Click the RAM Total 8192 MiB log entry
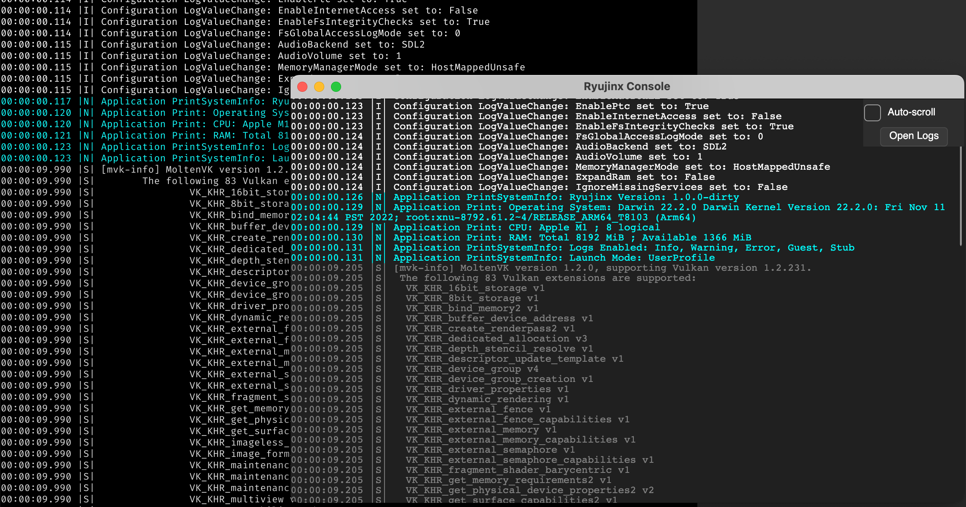 point(568,237)
